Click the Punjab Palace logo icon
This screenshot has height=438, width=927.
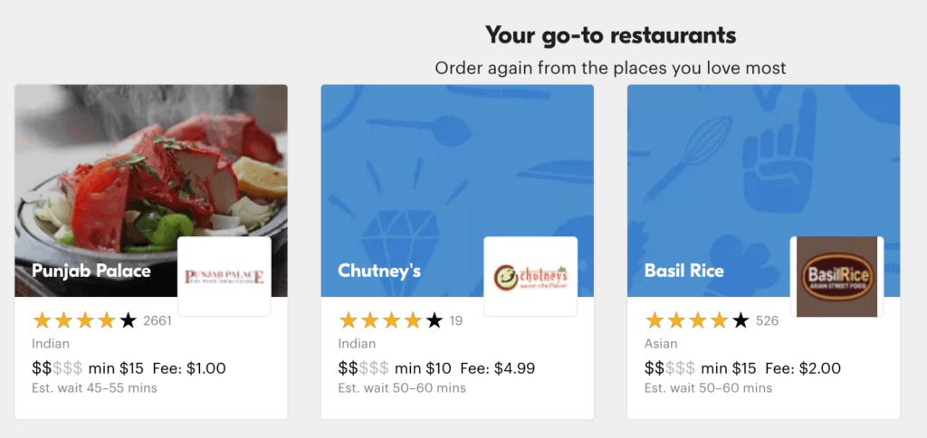coord(224,276)
